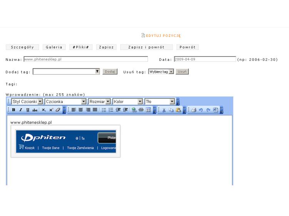Click Zapisz button
The image size is (289, 216).
(106, 47)
